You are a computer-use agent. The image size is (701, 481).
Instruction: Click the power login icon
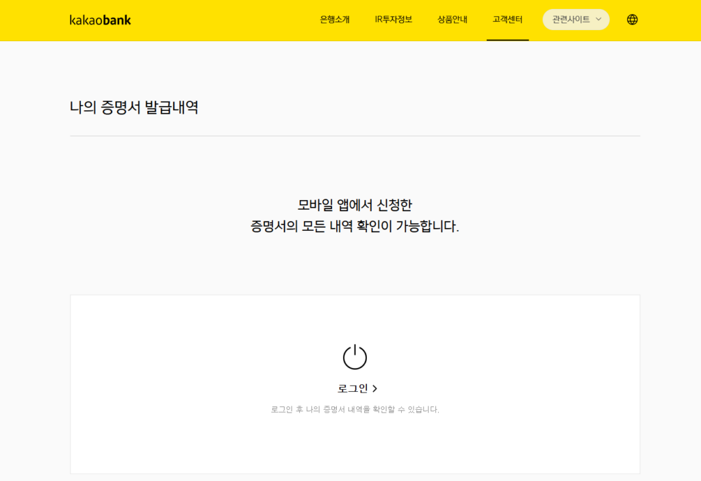tap(355, 356)
